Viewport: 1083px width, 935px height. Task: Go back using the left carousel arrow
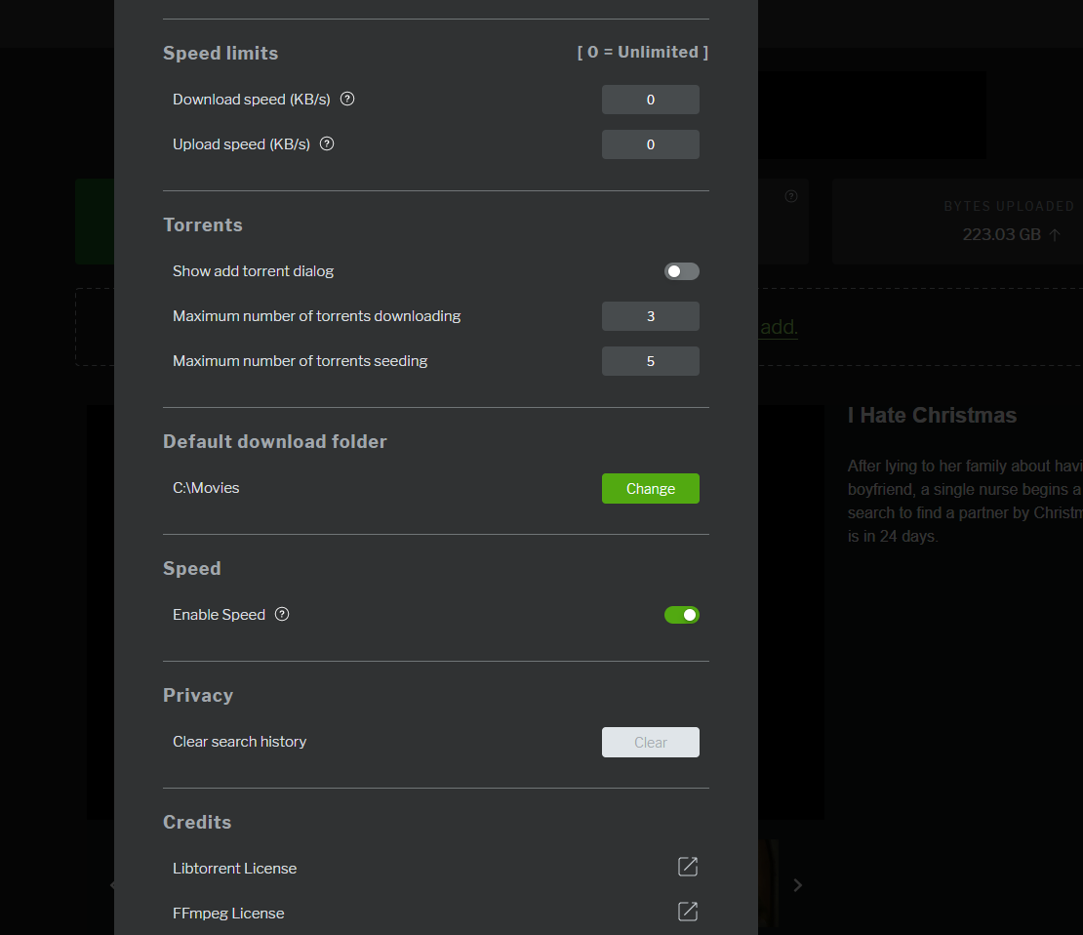tap(112, 884)
